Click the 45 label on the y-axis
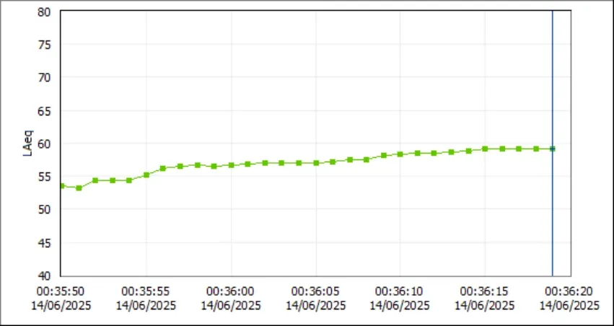 [x=44, y=242]
